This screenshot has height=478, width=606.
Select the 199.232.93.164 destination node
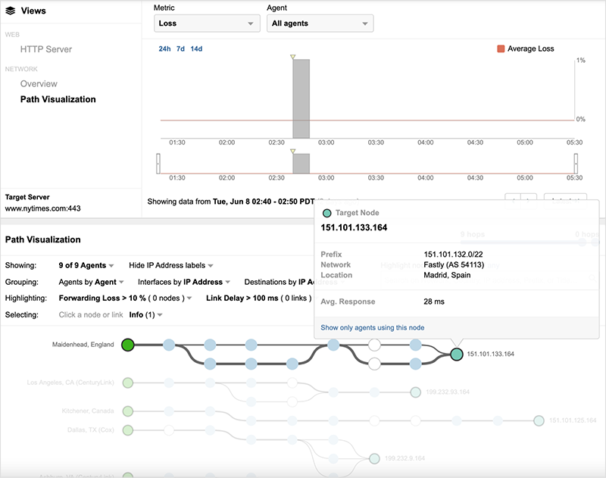[x=414, y=392]
